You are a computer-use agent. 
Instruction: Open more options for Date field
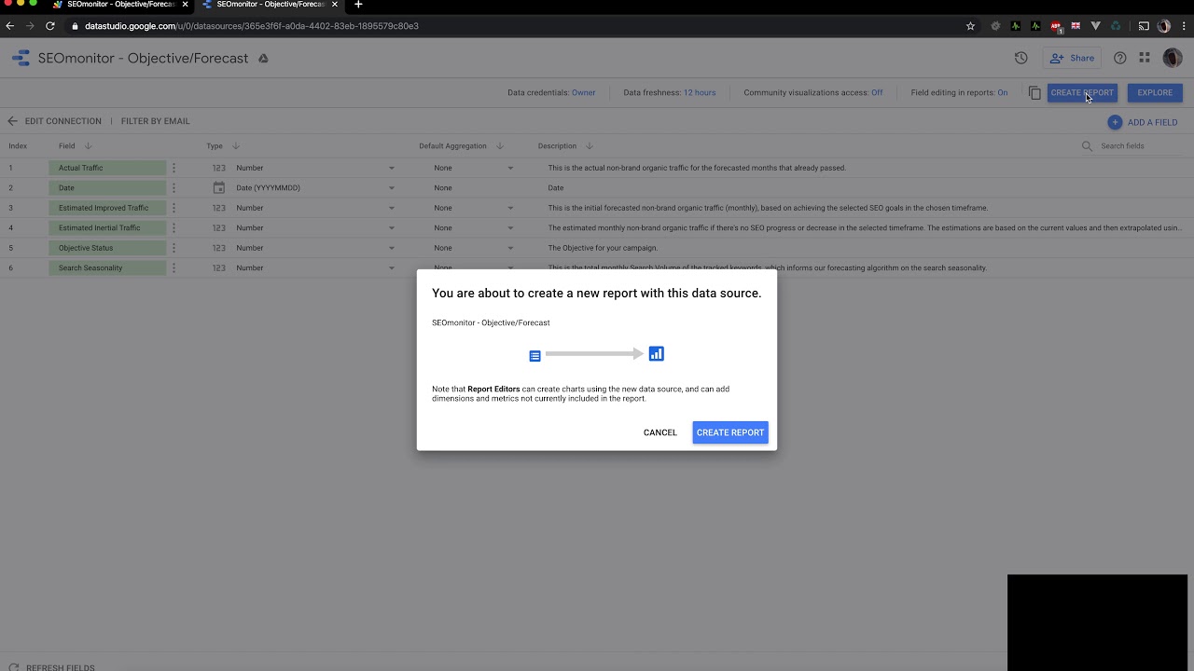point(174,187)
